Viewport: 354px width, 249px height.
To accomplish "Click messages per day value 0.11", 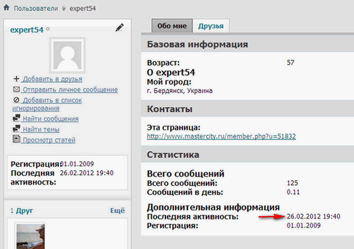I will point(293,192).
